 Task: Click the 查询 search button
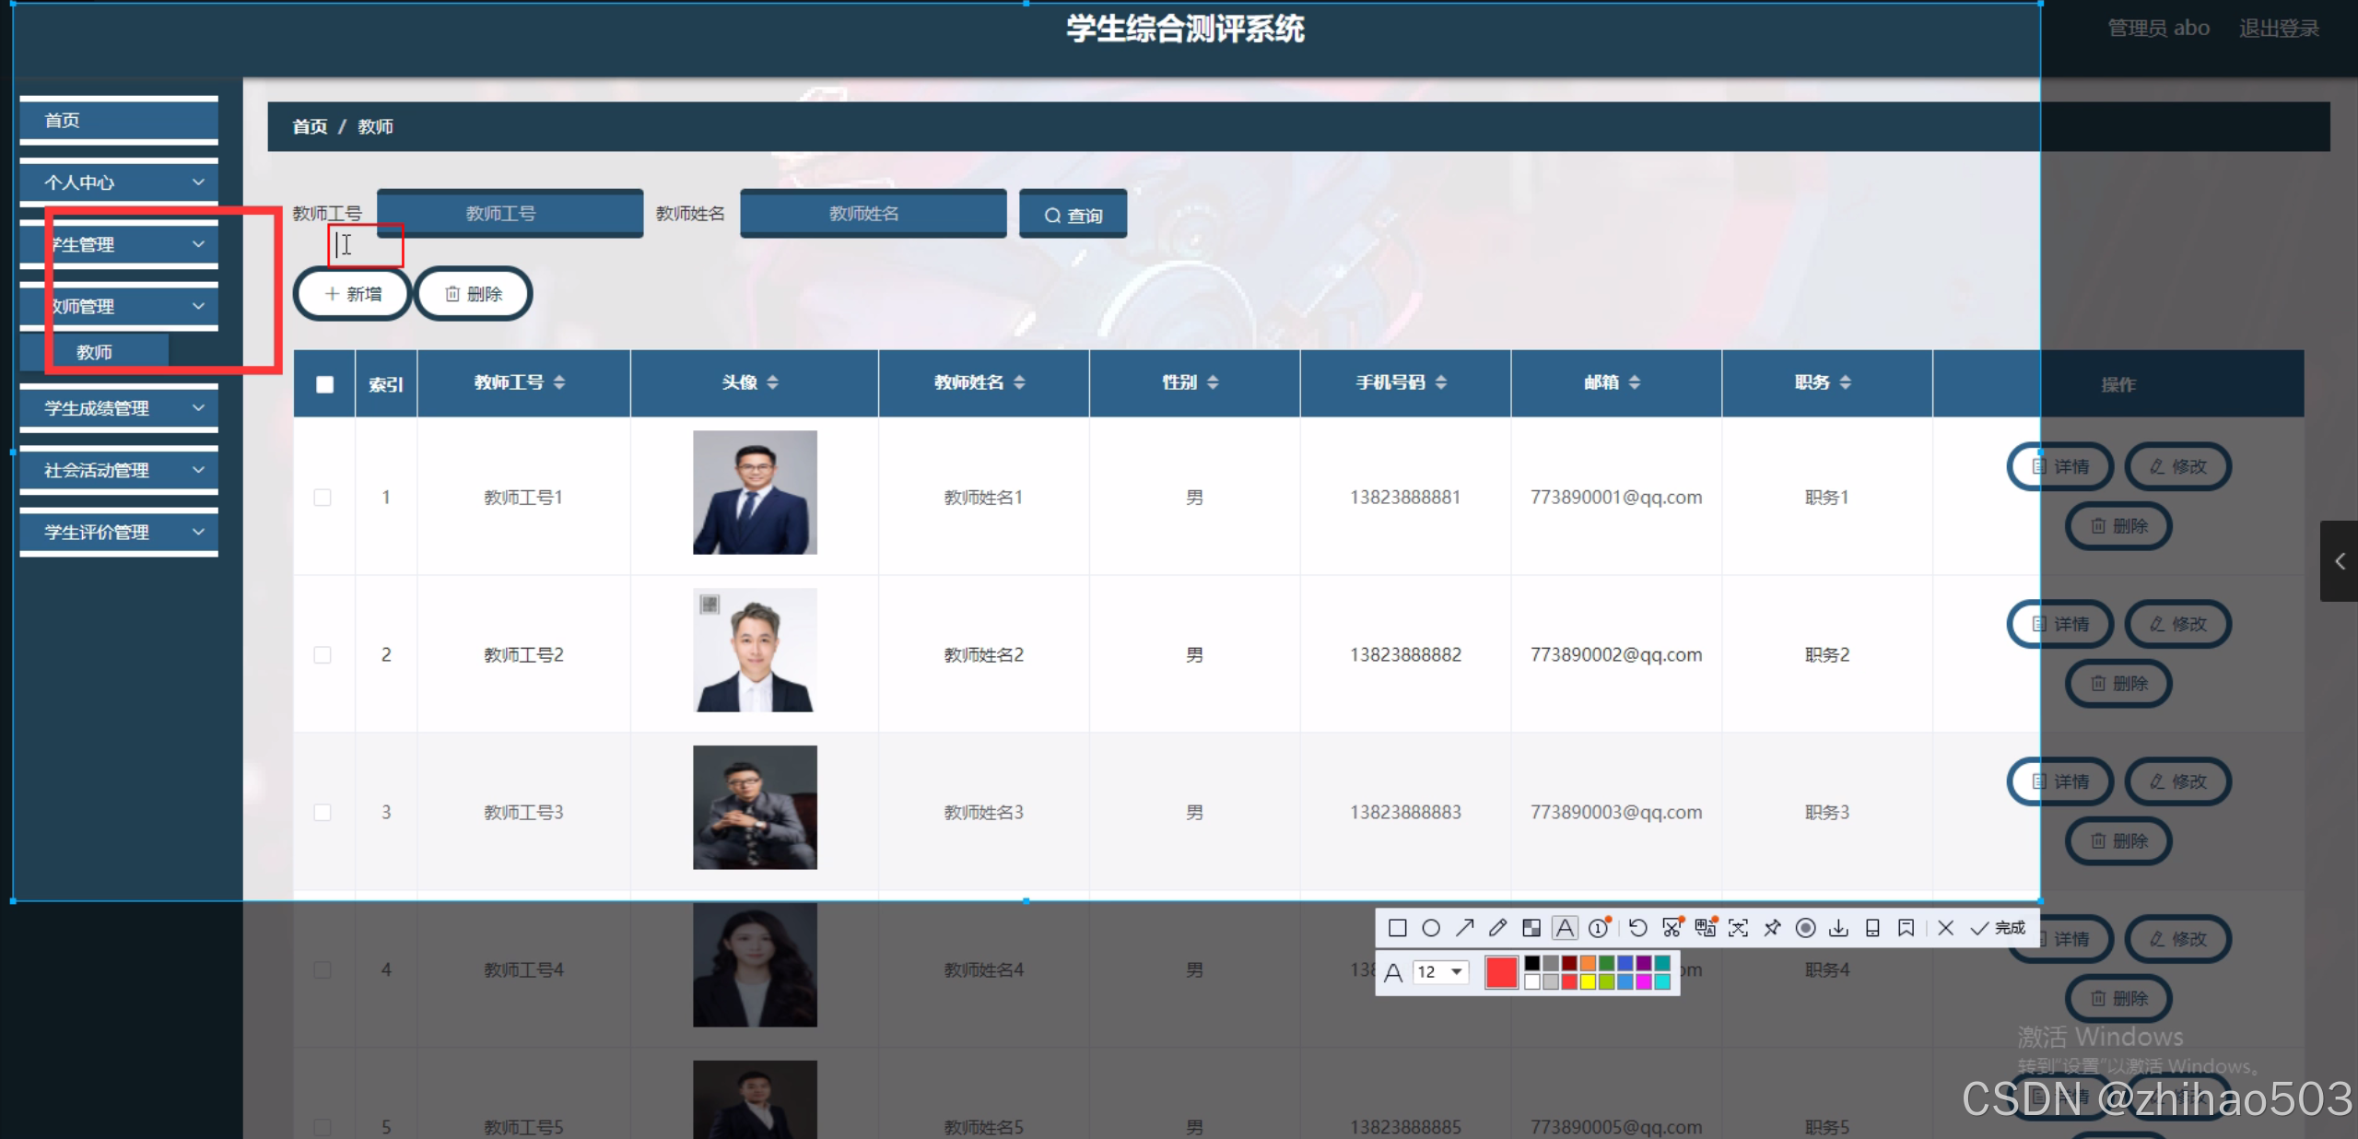pos(1073,215)
